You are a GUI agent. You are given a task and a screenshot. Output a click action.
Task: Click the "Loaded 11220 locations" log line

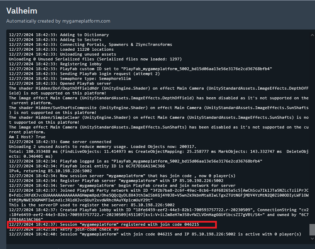pos(61,49)
